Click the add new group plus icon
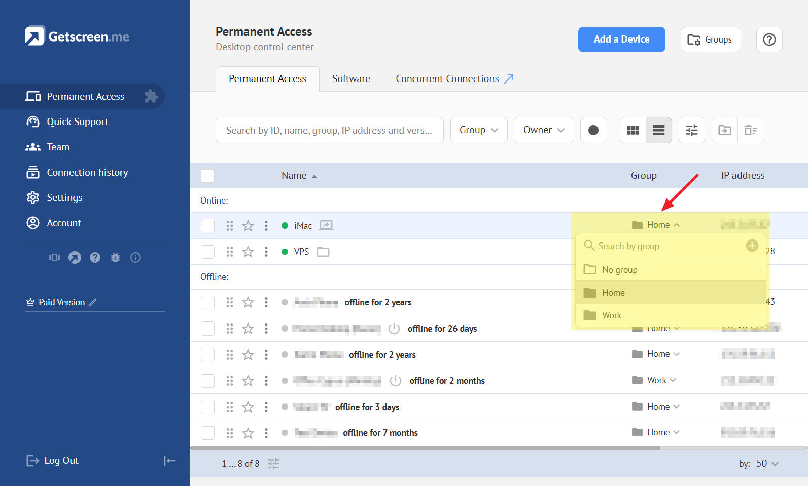 [752, 246]
